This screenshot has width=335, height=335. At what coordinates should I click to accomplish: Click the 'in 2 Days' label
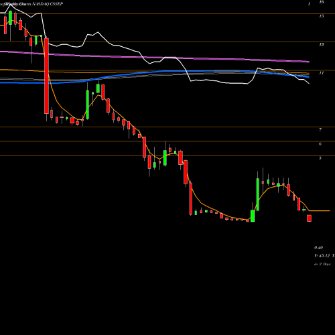(322, 264)
